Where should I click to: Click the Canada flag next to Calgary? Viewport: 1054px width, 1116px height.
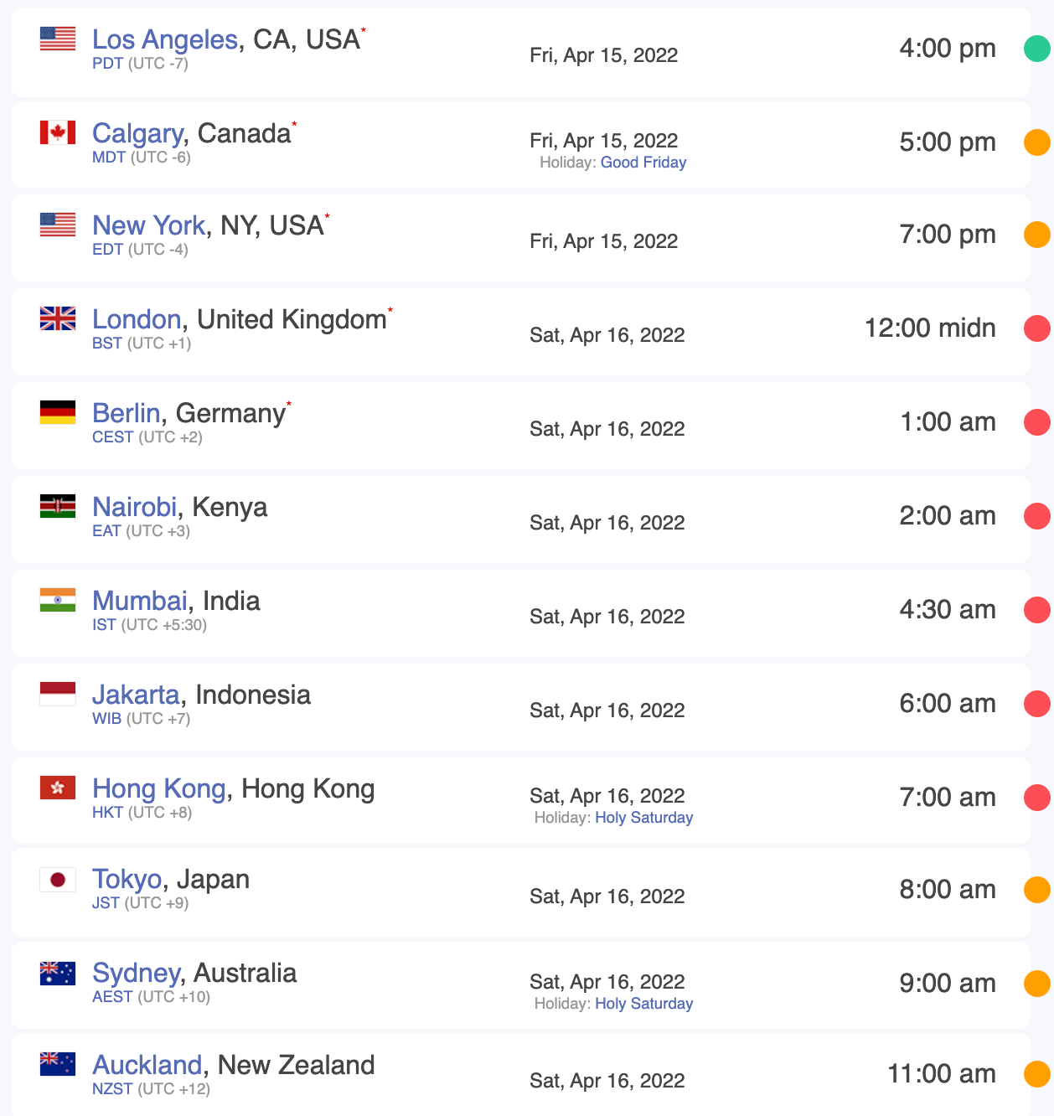tap(58, 132)
